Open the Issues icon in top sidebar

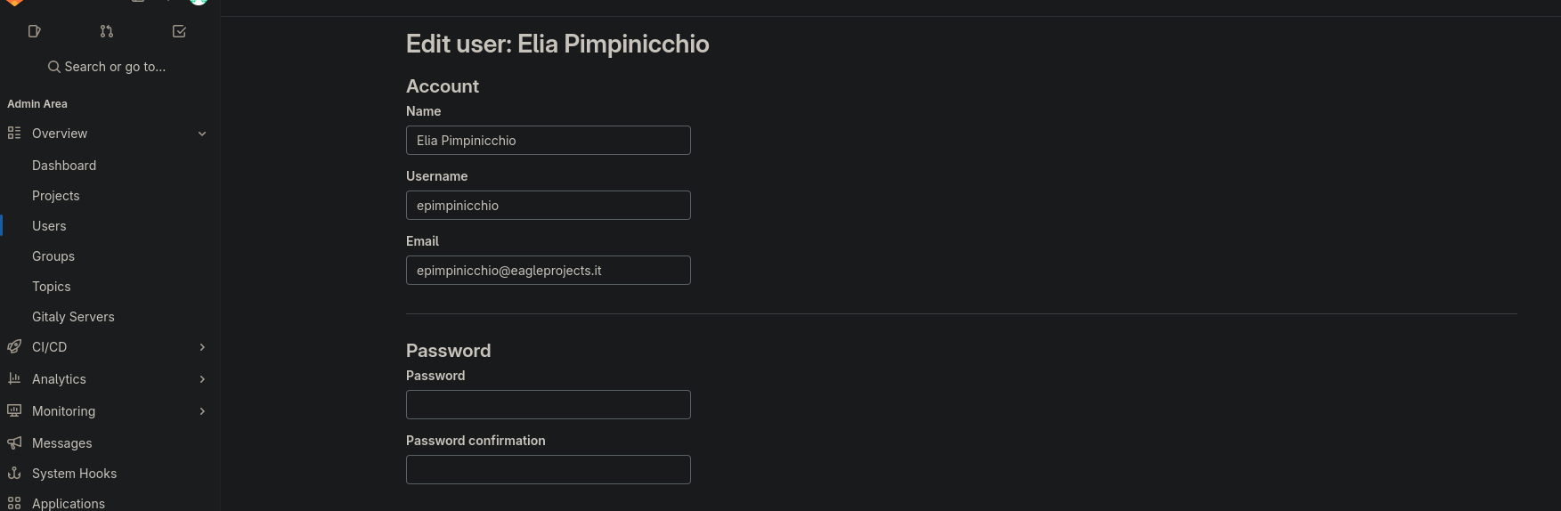click(35, 31)
